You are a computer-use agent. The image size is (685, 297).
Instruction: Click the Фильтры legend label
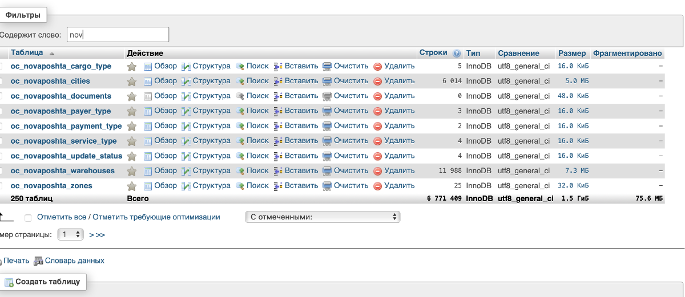pos(23,15)
